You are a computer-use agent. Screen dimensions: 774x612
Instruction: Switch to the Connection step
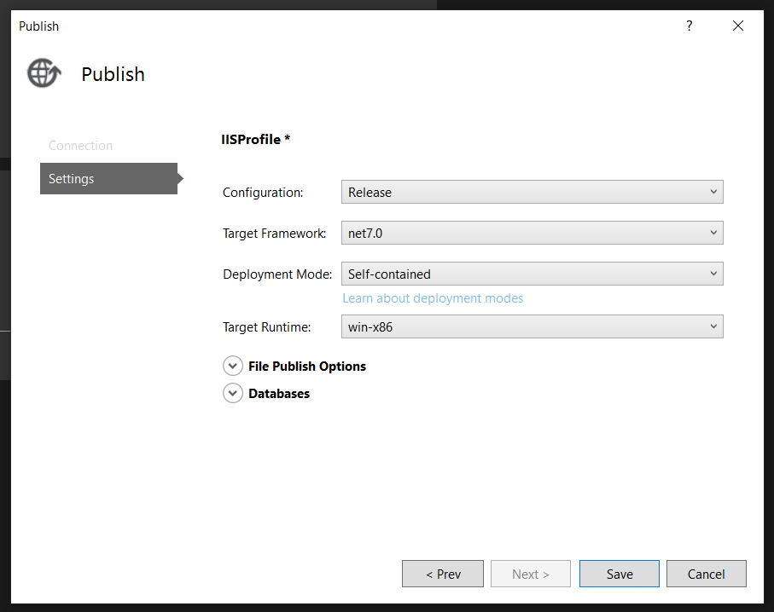point(80,146)
